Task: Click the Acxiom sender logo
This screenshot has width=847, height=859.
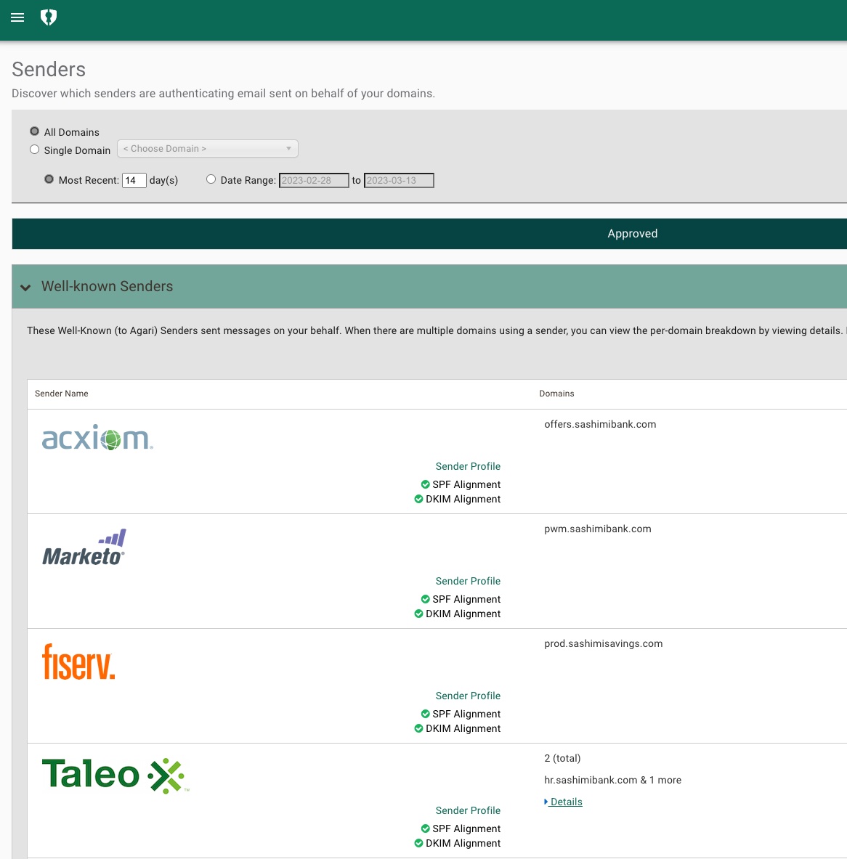Action: click(x=97, y=438)
